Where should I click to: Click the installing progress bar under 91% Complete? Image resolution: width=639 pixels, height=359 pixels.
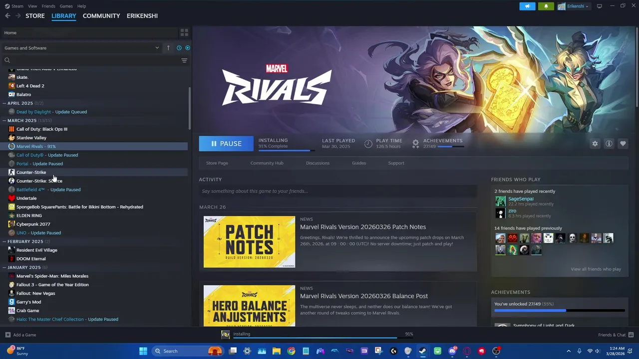click(287, 150)
